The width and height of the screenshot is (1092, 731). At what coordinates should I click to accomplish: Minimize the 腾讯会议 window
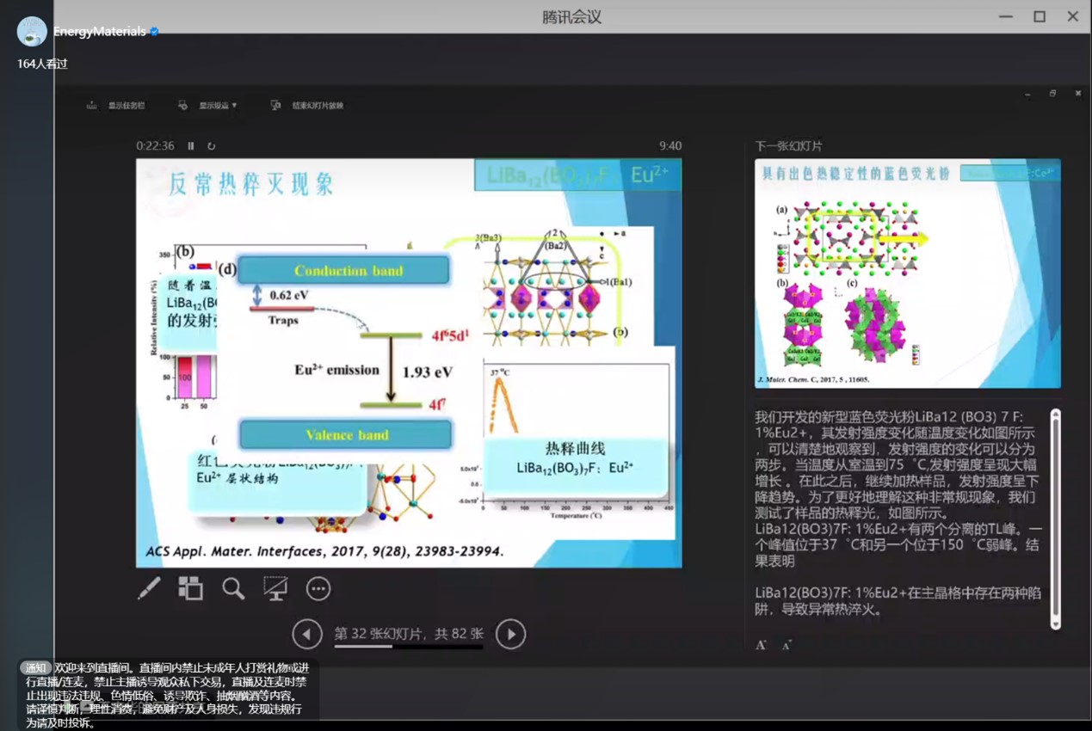click(1006, 16)
